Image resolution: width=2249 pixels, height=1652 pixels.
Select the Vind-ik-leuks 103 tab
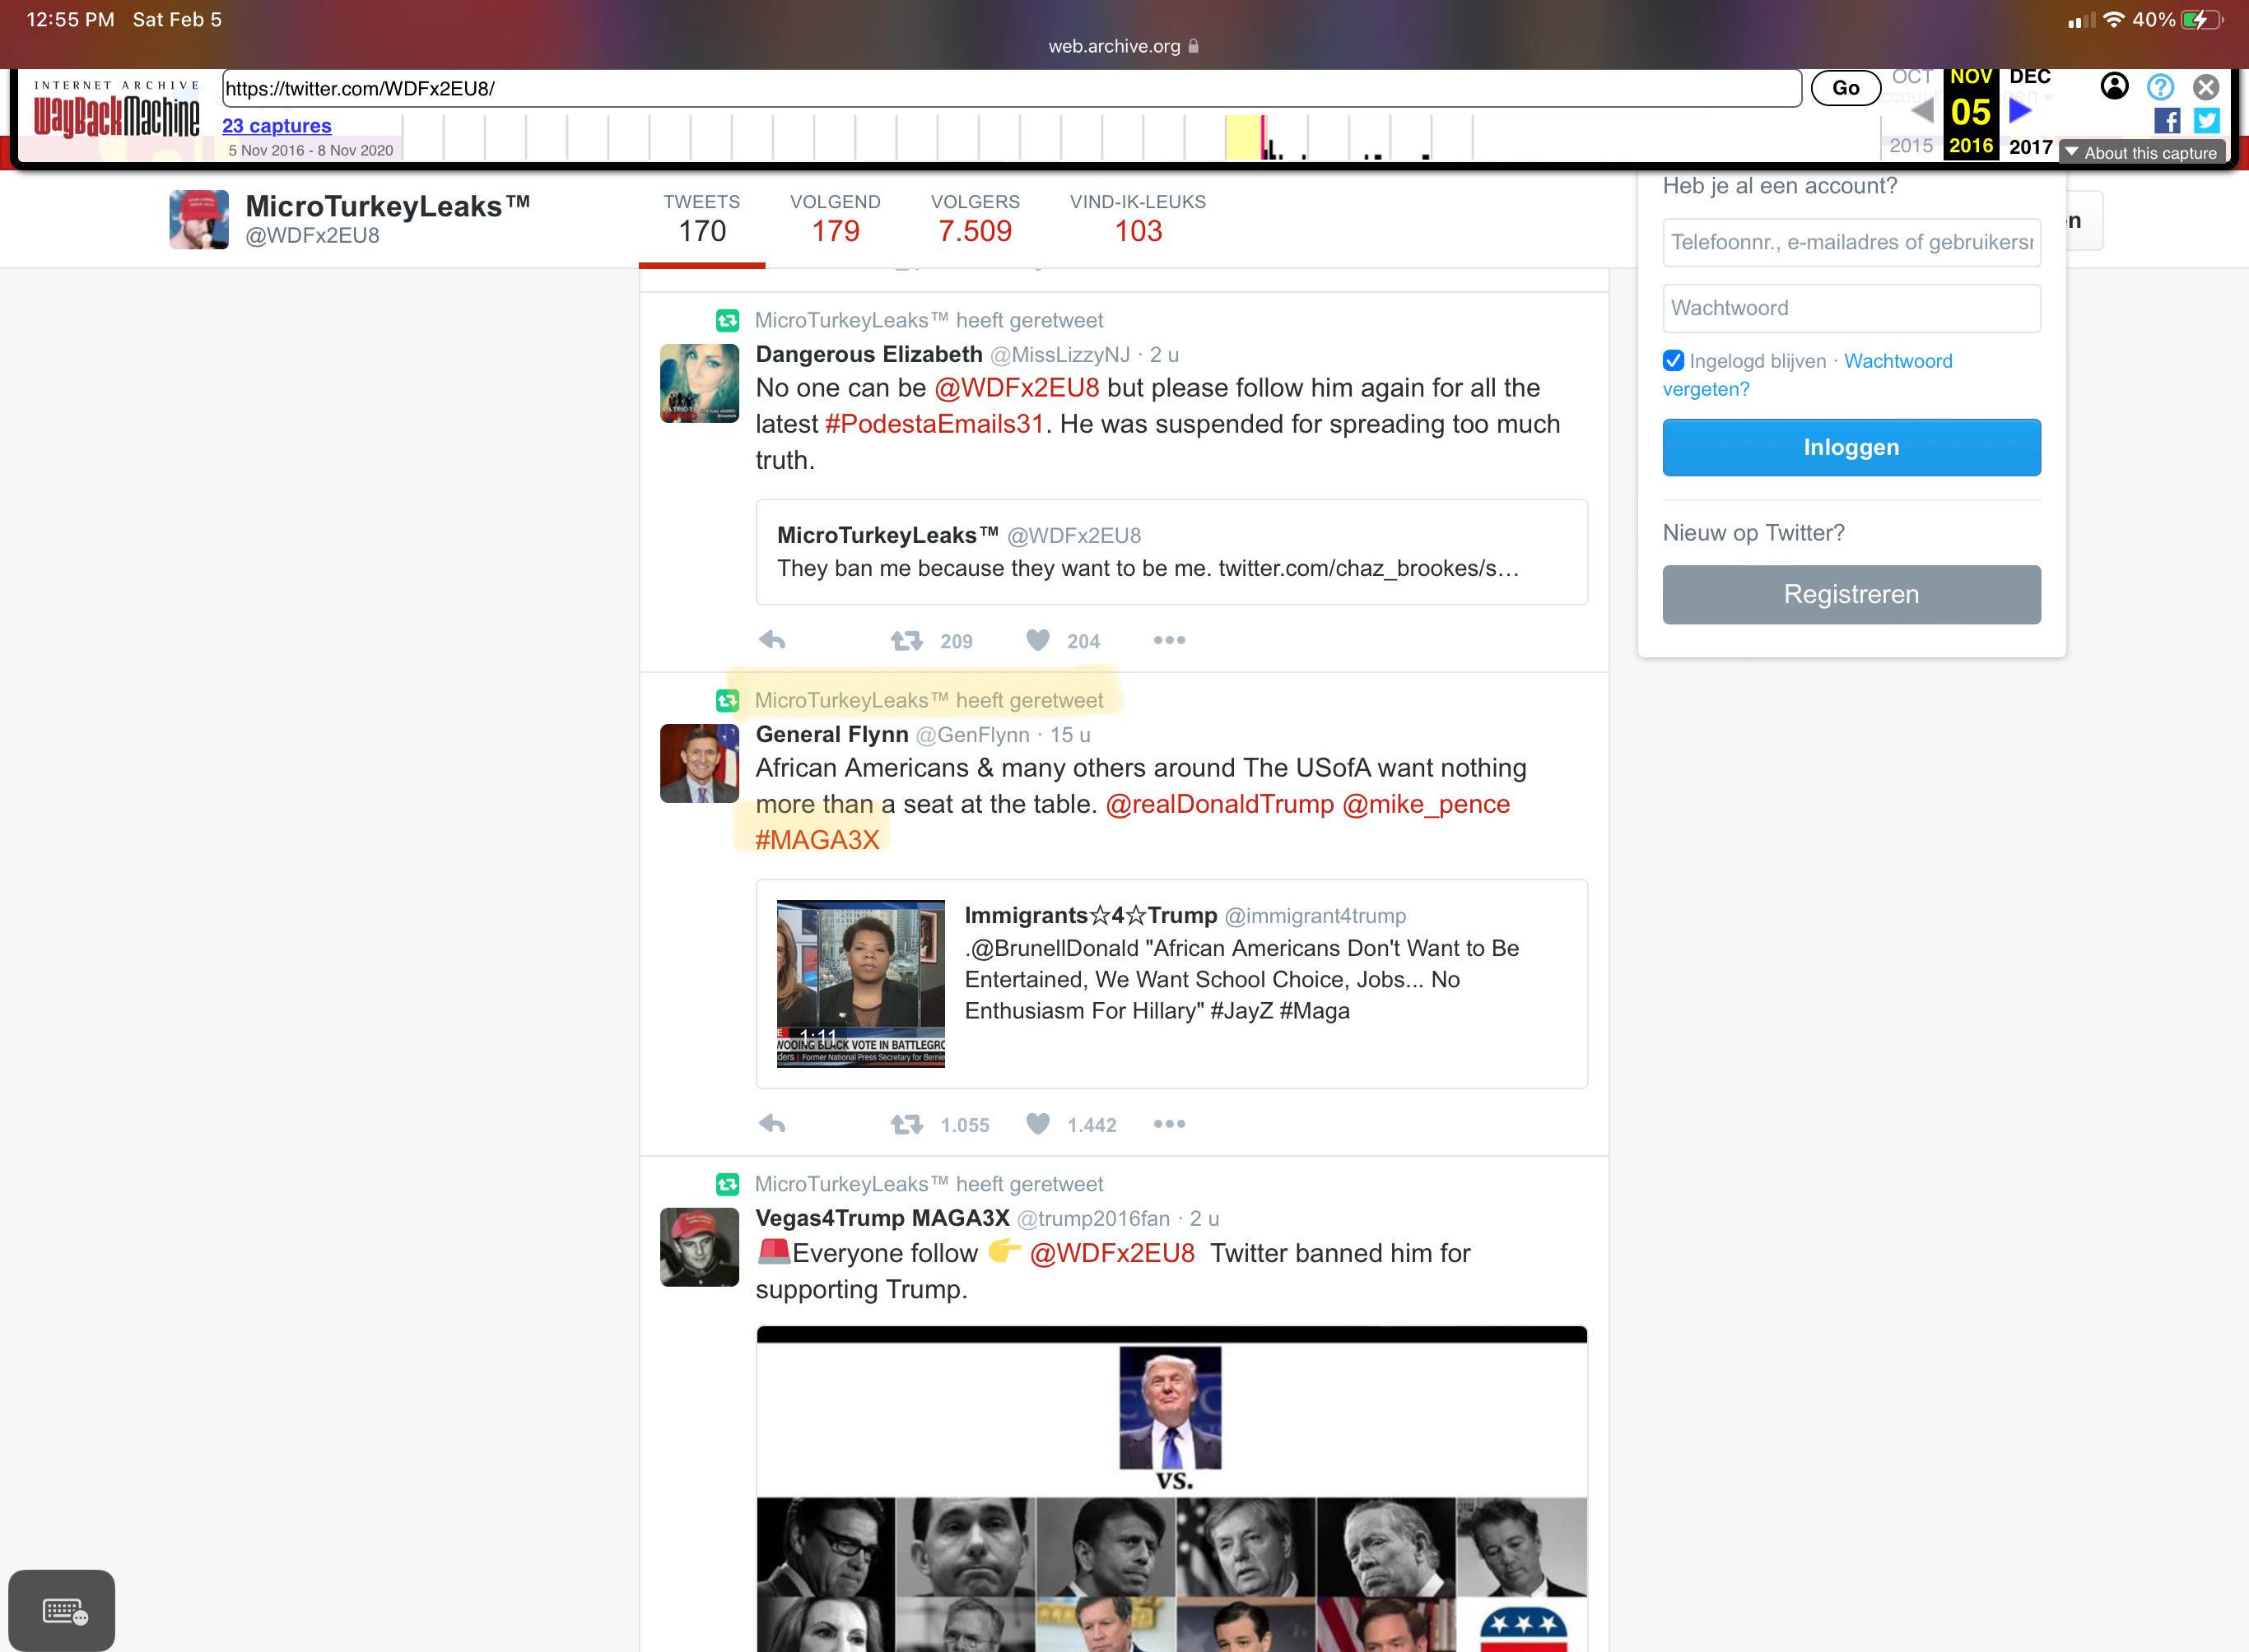point(1138,219)
